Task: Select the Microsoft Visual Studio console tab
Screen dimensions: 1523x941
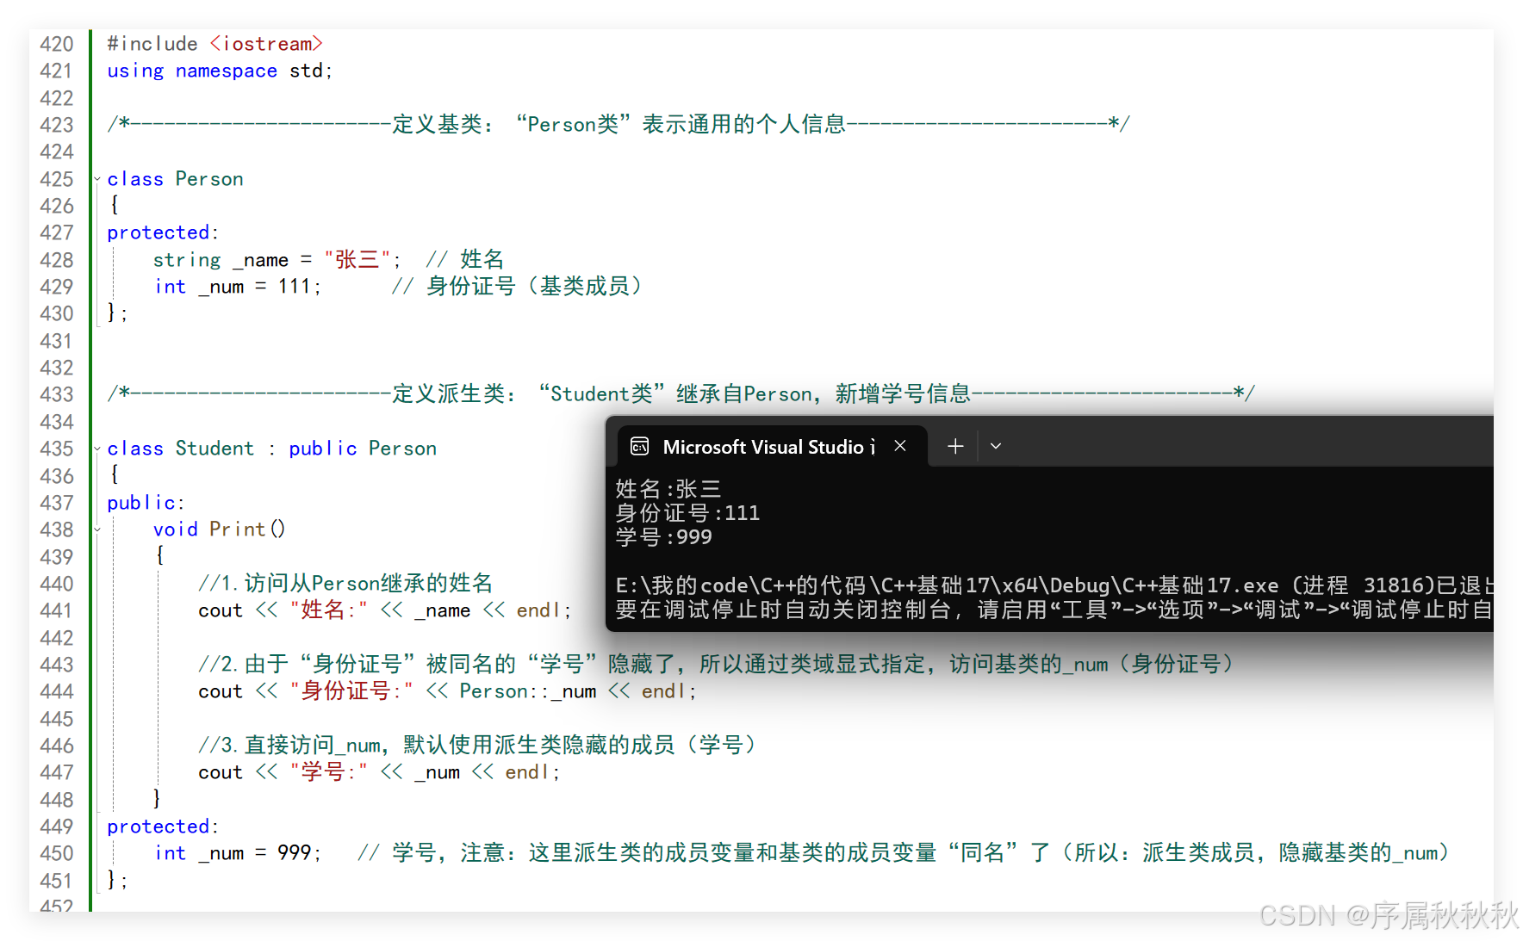Action: (x=773, y=446)
